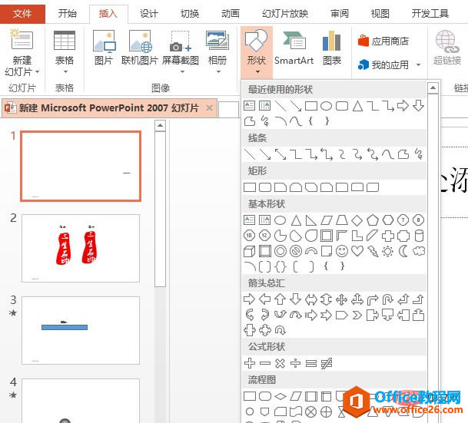
Task: Select the rounded rectangle in 矩形
Action: point(265,187)
